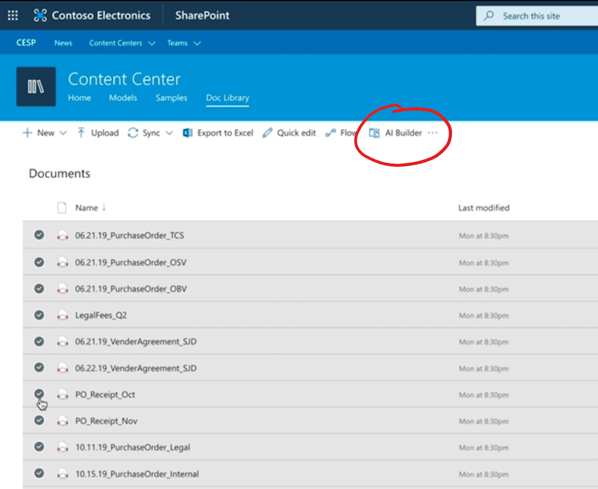Click the Contoso Electronics brand text
This screenshot has height=489, width=598.
point(101,15)
